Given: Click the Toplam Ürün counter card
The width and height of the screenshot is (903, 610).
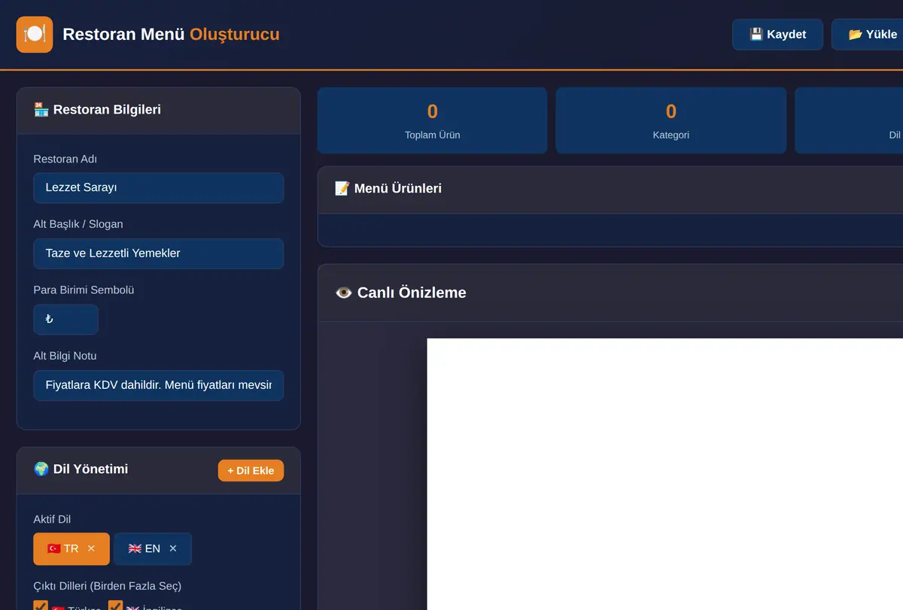Looking at the screenshot, I should [433, 120].
